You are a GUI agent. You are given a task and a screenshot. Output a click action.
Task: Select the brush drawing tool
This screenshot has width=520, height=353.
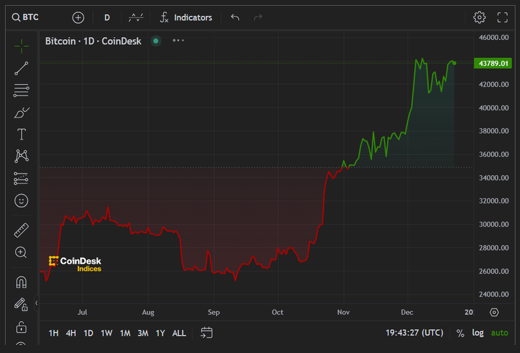[21, 113]
